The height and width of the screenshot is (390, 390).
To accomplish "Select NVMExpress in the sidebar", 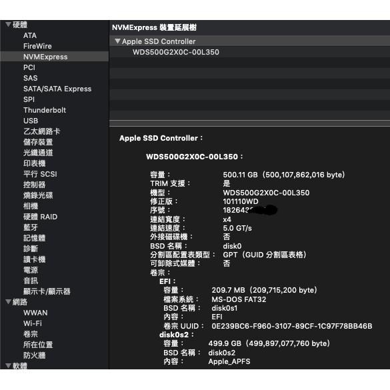I will (54, 57).
